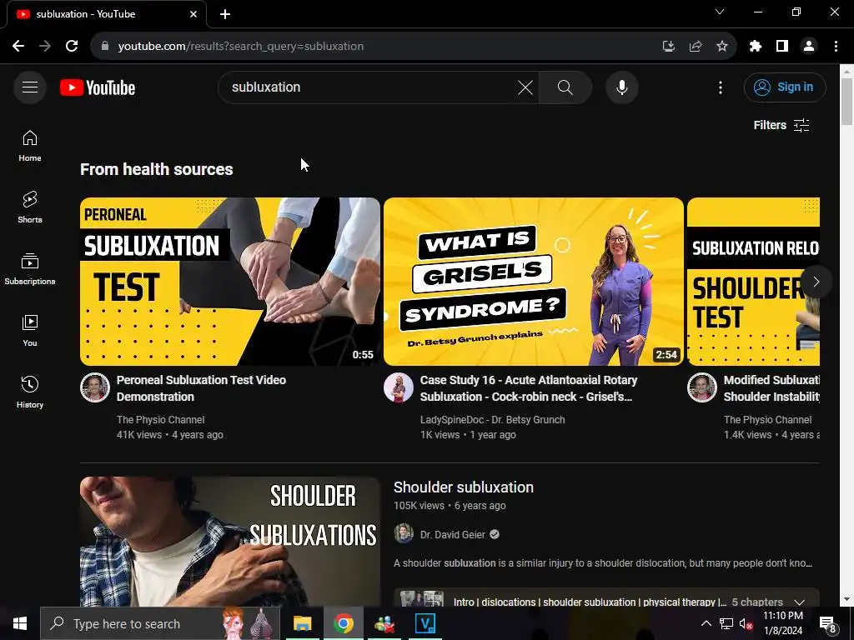Open Shorts in the sidebar
Image resolution: width=854 pixels, height=640 pixels.
[30, 207]
